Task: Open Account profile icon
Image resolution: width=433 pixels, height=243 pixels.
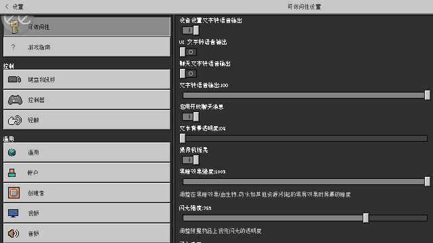Action: pyautogui.click(x=12, y=173)
